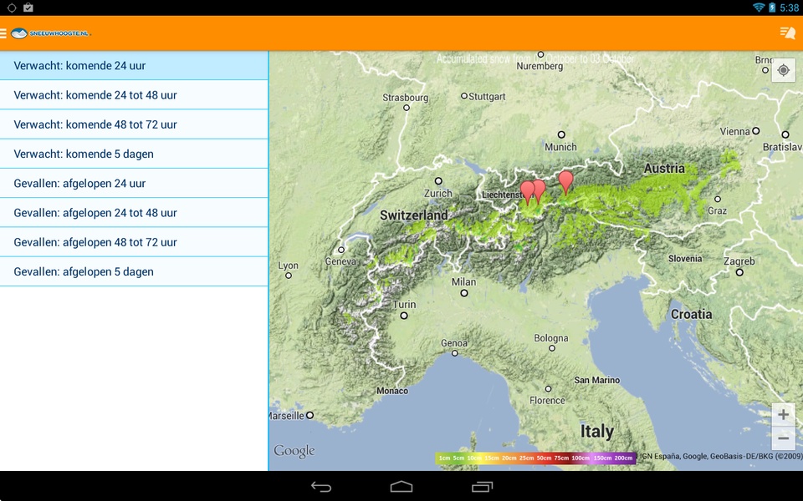Screen dimensions: 803x501
Task: Tap the Zurich city label
Action: (x=437, y=193)
